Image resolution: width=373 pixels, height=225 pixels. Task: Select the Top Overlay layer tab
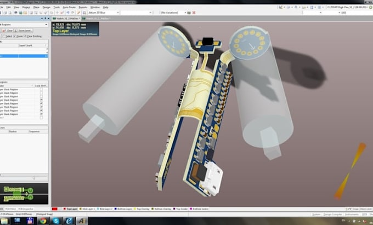pyautogui.click(x=142, y=209)
